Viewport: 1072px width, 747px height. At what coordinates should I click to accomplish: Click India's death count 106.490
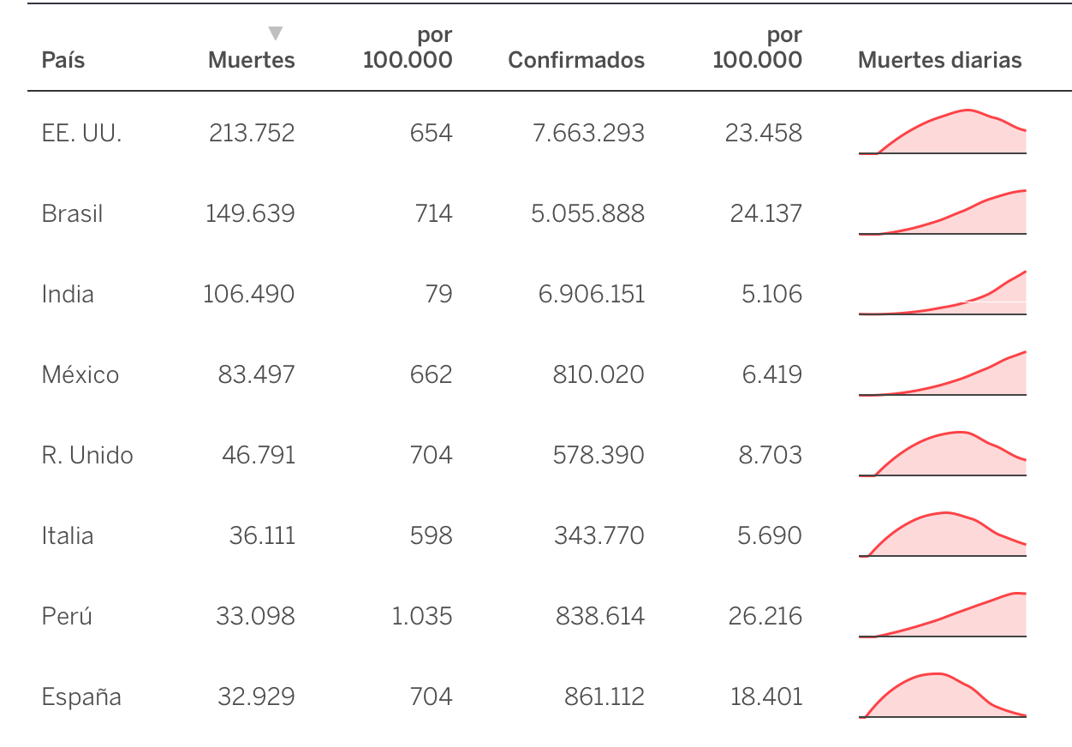point(249,294)
